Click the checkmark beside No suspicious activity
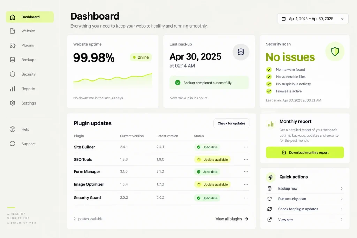357x238 pixels. (x=269, y=84)
